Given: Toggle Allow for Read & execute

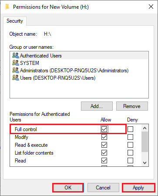Looking at the screenshot, I should (104, 145).
